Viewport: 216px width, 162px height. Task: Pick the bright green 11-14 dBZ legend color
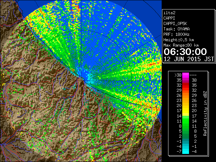click(186, 121)
